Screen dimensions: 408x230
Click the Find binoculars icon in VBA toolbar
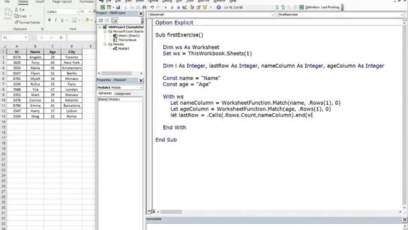(144, 7)
